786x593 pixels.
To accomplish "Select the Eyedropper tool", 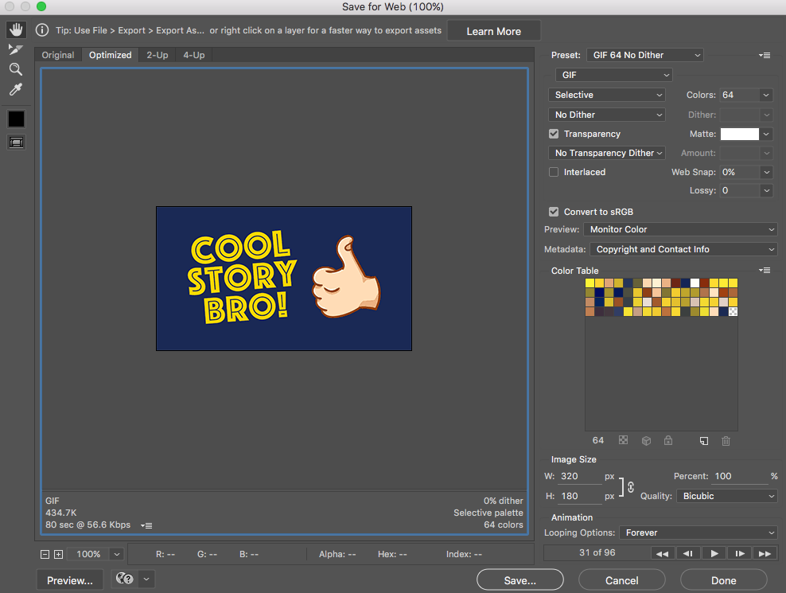I will [x=16, y=89].
